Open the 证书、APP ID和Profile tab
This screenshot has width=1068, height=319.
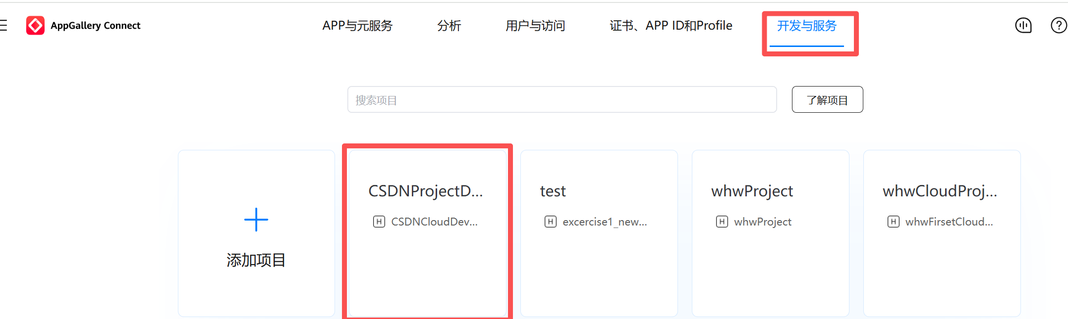coord(671,26)
